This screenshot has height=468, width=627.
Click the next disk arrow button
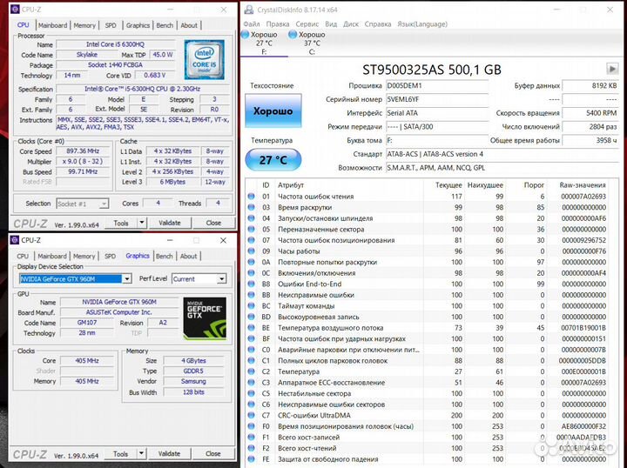click(611, 69)
